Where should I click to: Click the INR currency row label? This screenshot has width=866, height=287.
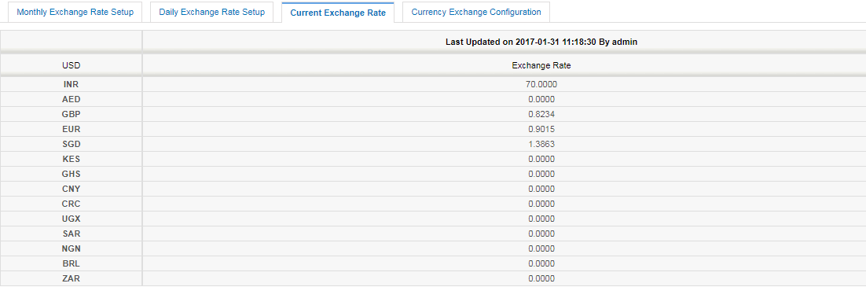[72, 85]
